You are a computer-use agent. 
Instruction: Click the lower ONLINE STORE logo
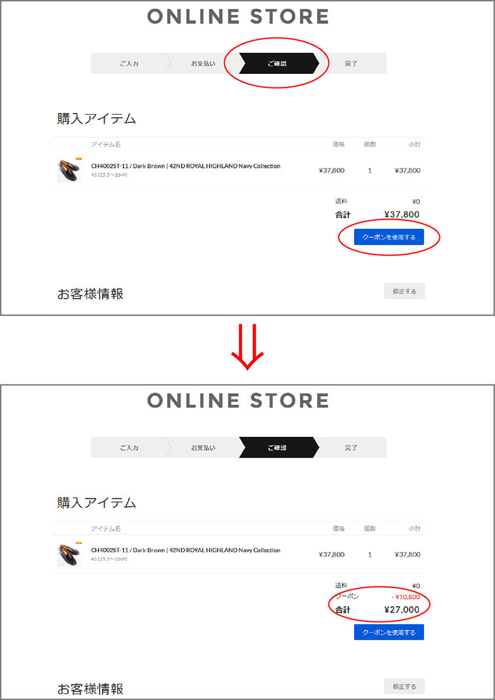tap(238, 400)
